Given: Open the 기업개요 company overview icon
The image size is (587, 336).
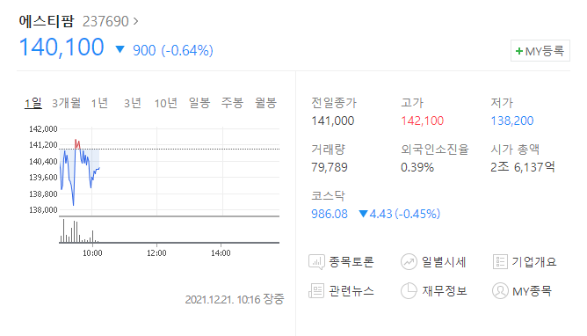Looking at the screenshot, I should click(500, 262).
